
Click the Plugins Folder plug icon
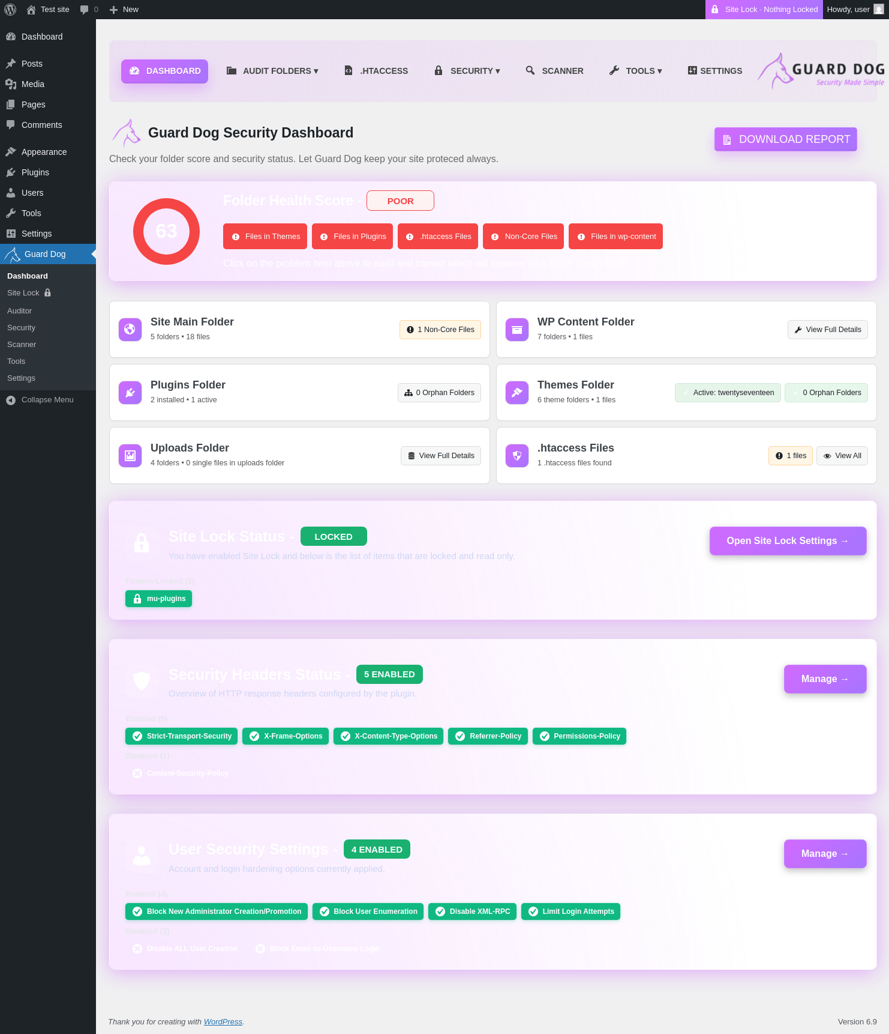(130, 393)
